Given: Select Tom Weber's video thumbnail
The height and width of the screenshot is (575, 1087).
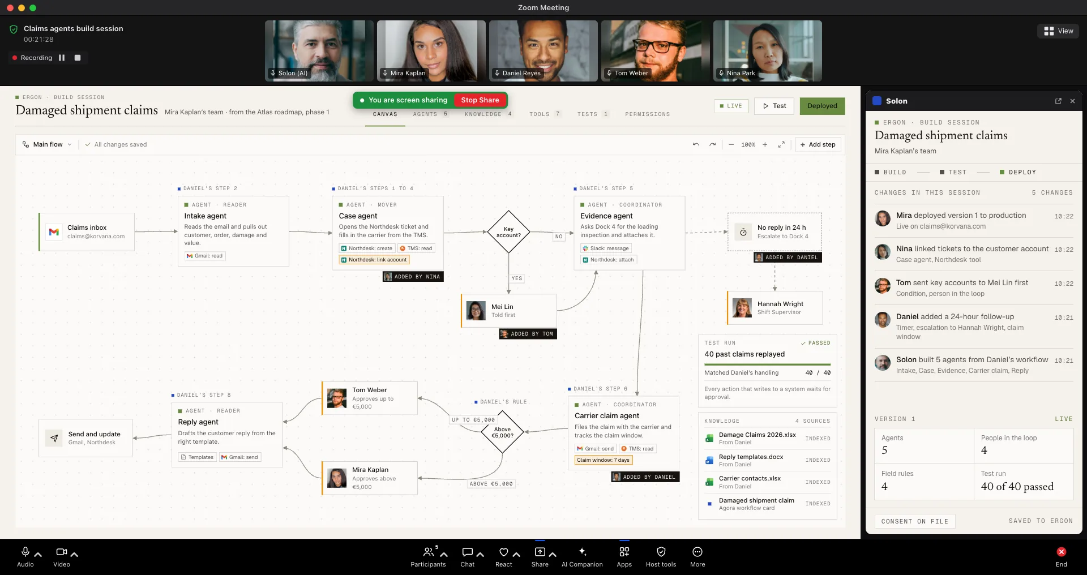Looking at the screenshot, I should pyautogui.click(x=656, y=51).
